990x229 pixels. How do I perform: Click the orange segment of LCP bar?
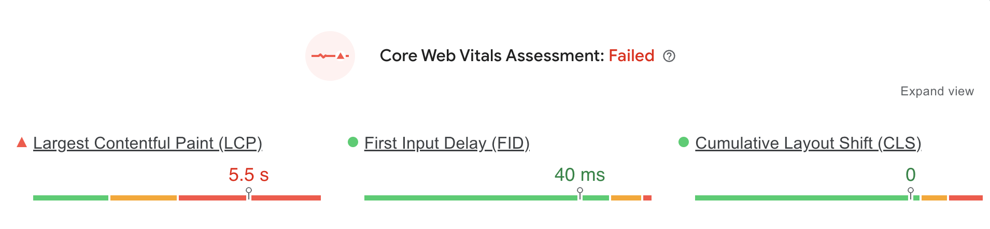(x=144, y=198)
